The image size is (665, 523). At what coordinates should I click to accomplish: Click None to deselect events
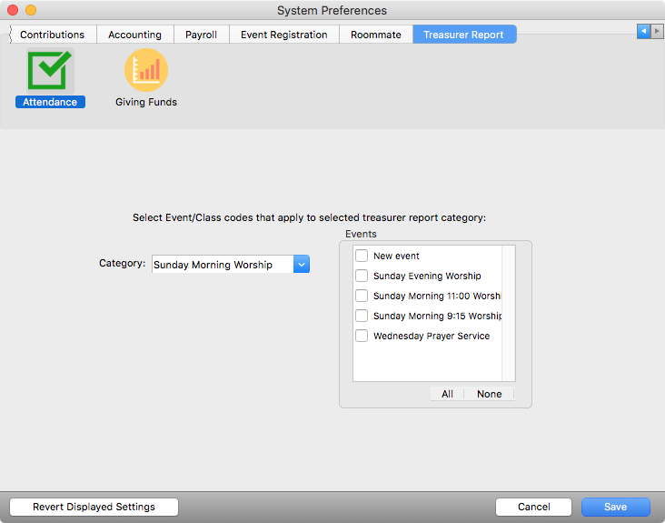489,395
